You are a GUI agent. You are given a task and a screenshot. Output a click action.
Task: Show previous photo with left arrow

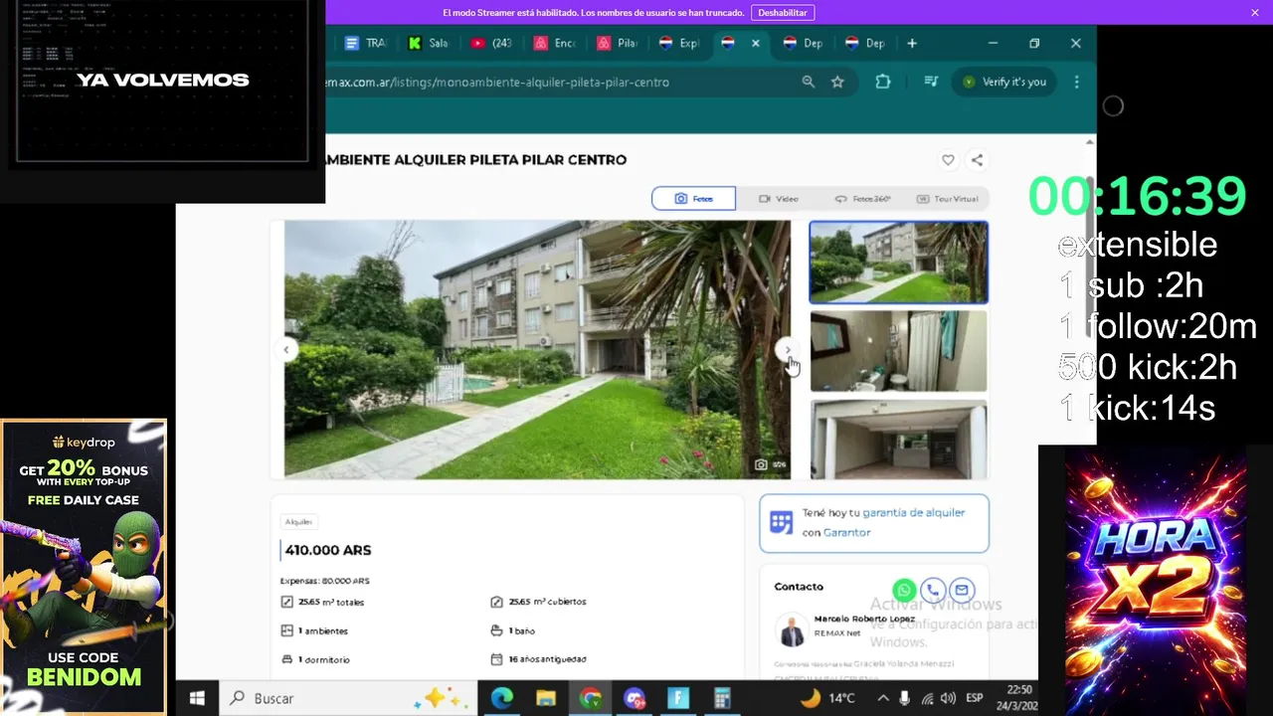pyautogui.click(x=286, y=349)
